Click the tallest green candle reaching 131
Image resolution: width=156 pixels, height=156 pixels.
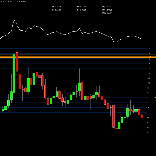point(14,73)
